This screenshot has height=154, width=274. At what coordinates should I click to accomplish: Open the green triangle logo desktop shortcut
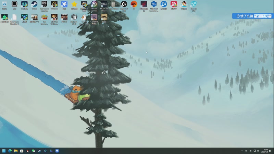click(x=4, y=18)
